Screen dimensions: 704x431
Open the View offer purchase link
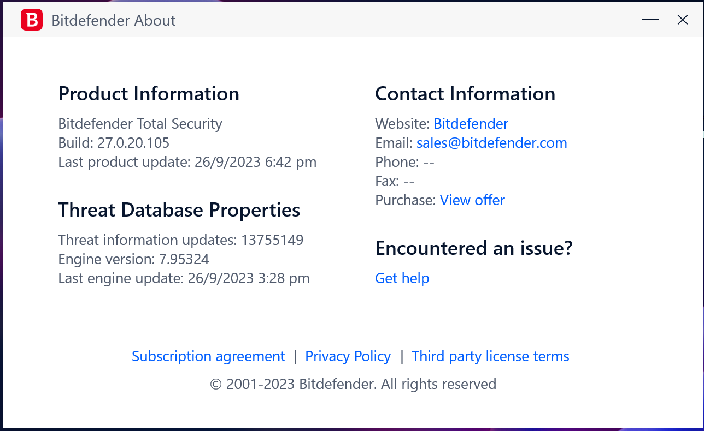pos(472,200)
